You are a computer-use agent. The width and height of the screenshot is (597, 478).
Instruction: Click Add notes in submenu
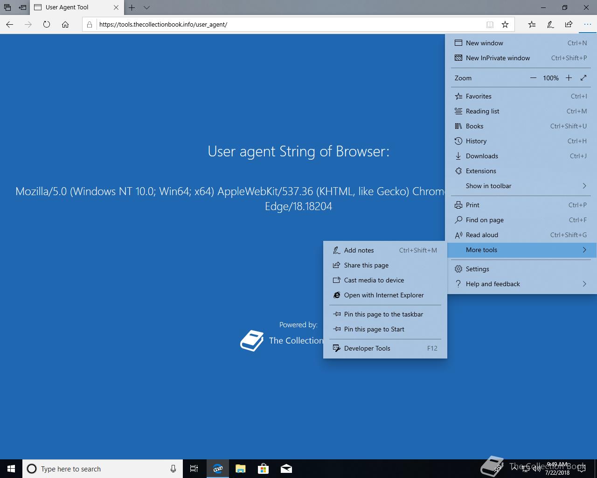tap(385, 250)
